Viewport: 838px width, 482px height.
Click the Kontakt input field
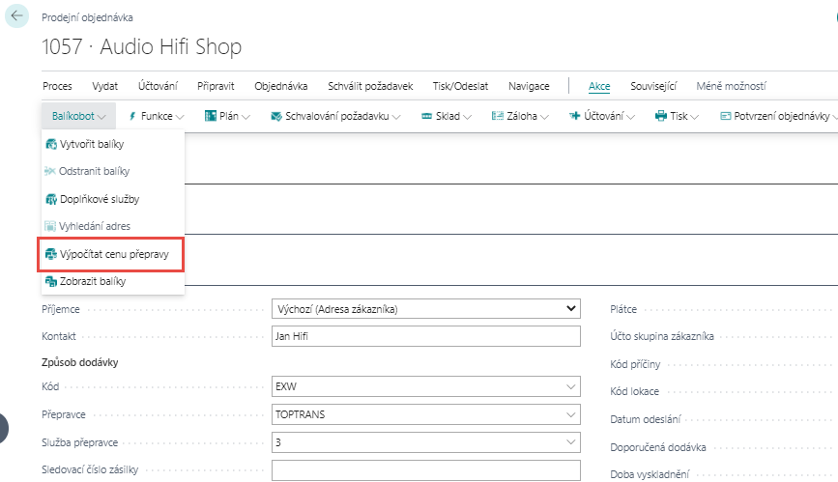point(426,336)
